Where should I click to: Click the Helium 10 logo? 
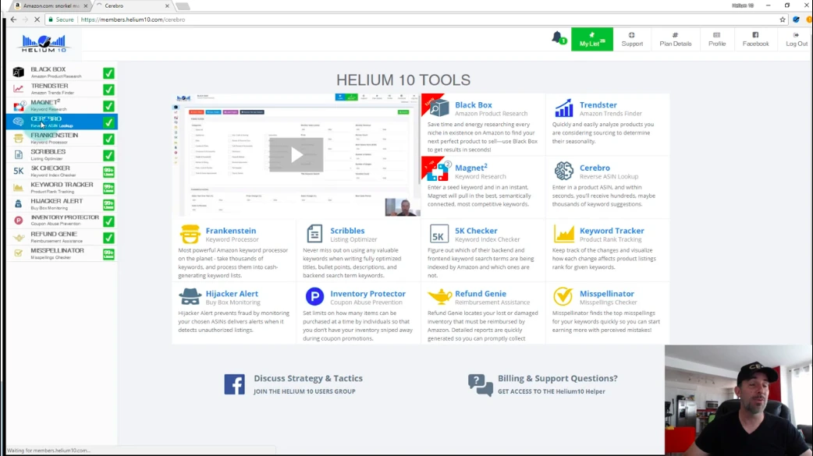tap(44, 43)
